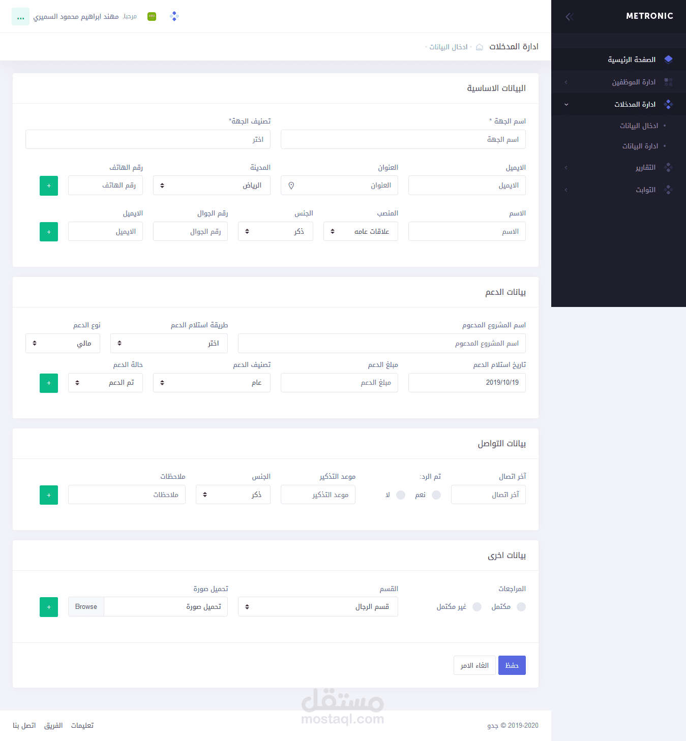Add contact person row with plus button
Screen dimensions: 686x741
49,232
